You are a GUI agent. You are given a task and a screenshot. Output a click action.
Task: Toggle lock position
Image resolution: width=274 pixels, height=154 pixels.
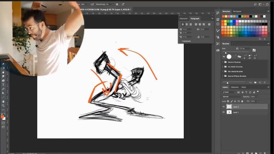[x=235, y=101]
